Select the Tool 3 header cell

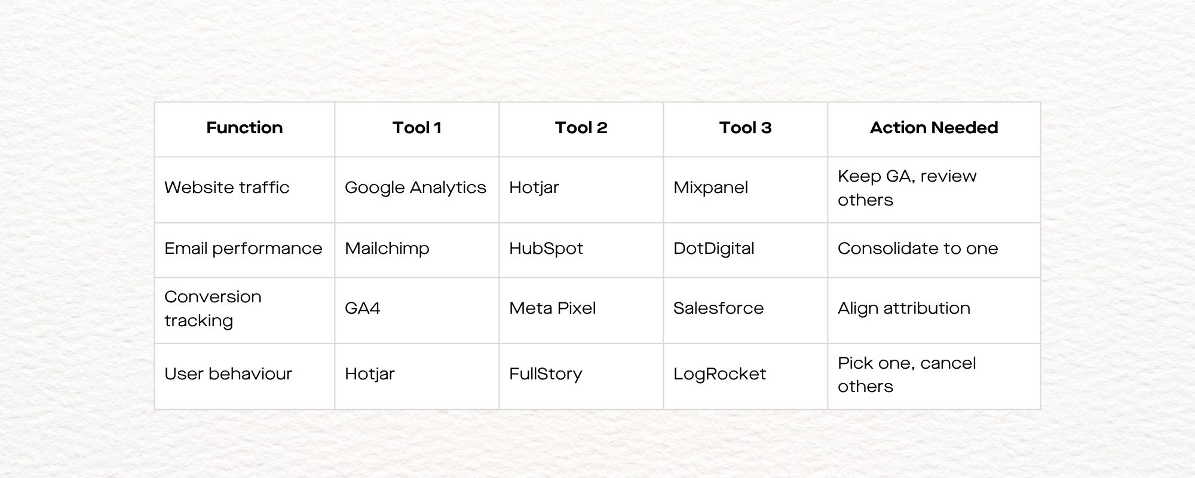(x=745, y=128)
